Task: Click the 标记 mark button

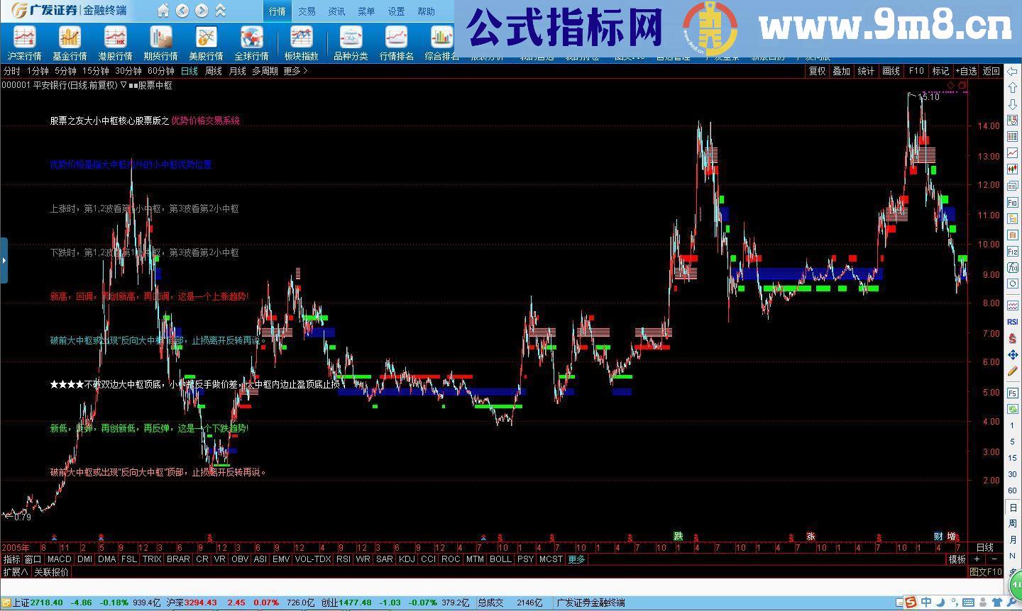Action: pos(940,71)
